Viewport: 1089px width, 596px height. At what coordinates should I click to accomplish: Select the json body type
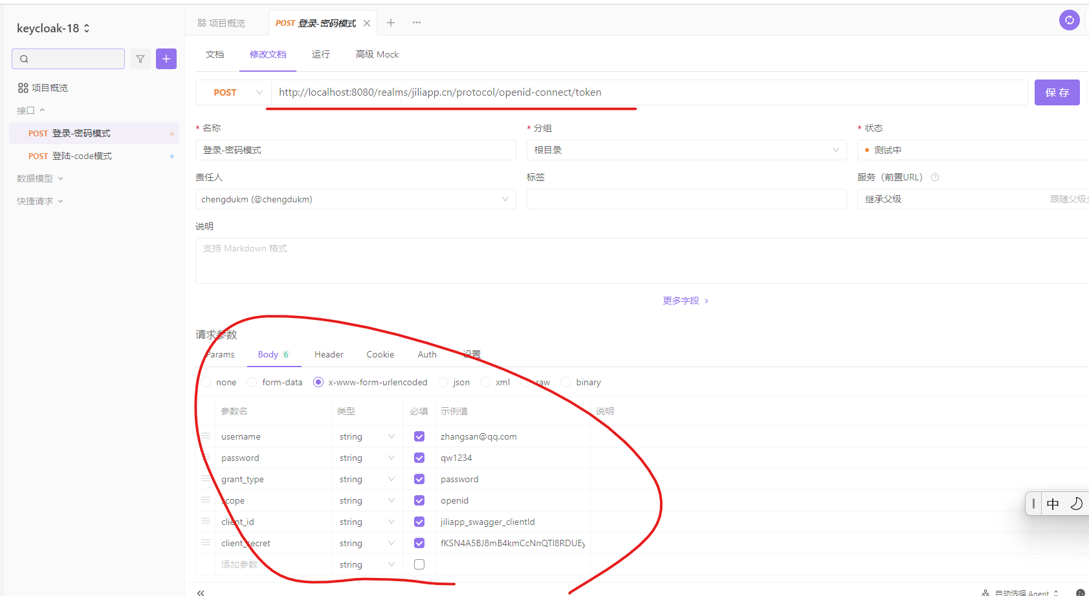(x=454, y=382)
